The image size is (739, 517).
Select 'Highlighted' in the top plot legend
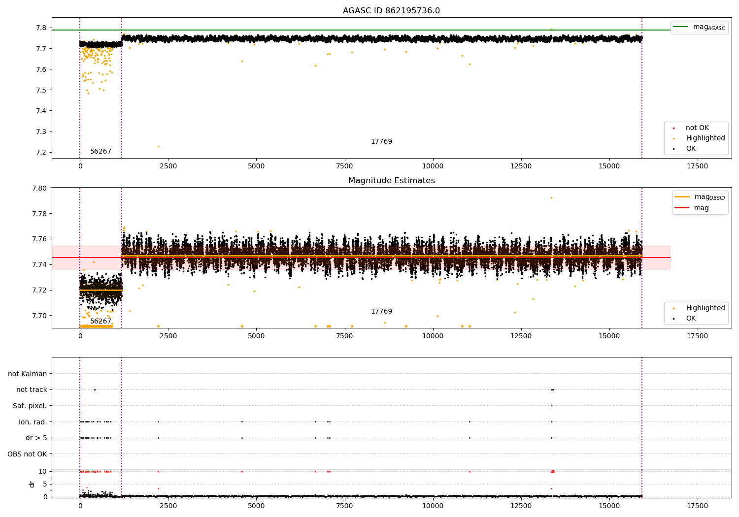(705, 138)
